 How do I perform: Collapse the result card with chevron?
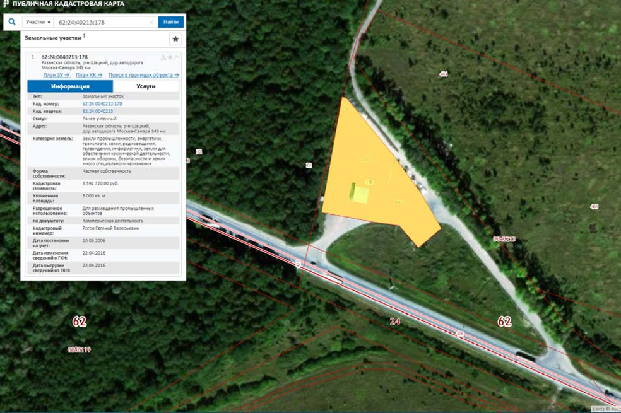click(177, 57)
